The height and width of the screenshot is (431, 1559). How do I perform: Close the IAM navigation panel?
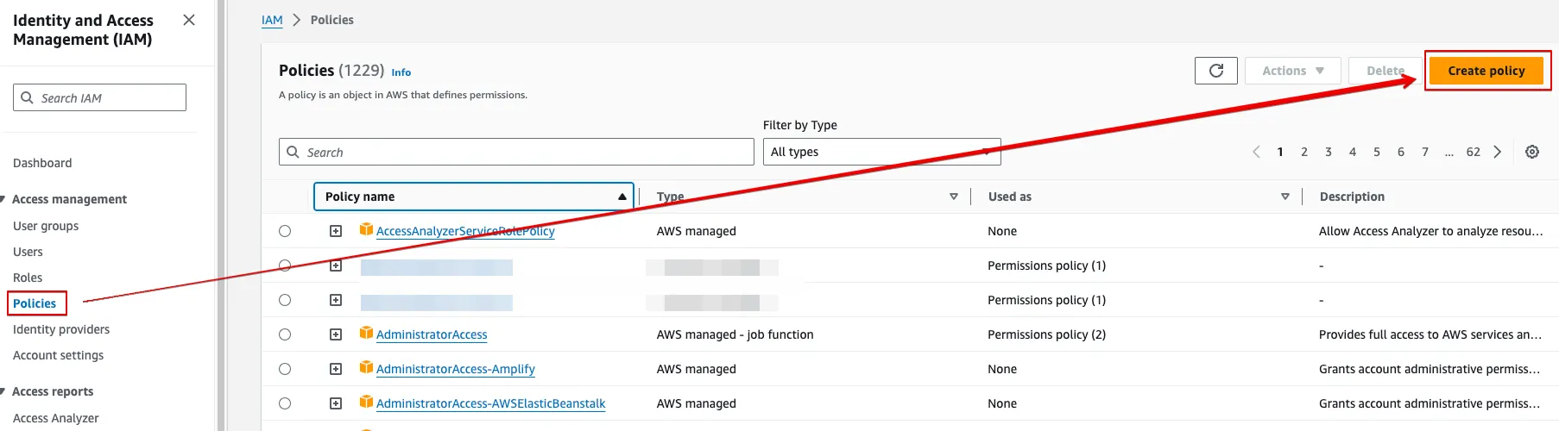[x=189, y=20]
